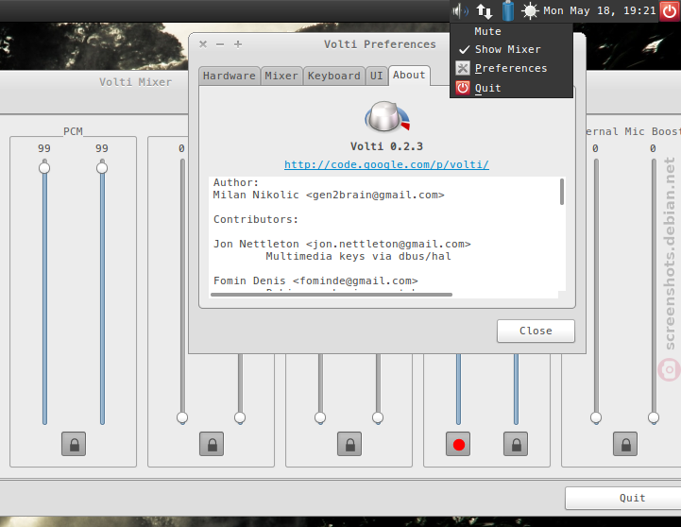
Task: Click the Multimedia keys via dbus/hal text
Action: [x=358, y=256]
